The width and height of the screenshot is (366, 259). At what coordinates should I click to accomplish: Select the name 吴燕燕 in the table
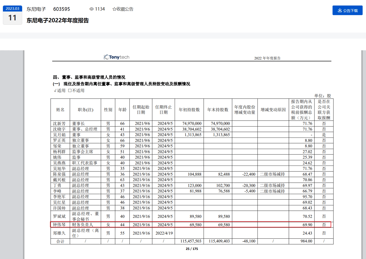[59, 163]
